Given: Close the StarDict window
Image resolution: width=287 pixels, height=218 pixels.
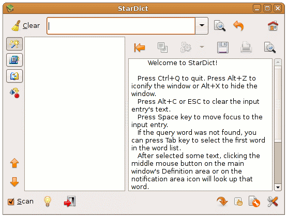Looking at the screenshot, I should pos(278,8).
